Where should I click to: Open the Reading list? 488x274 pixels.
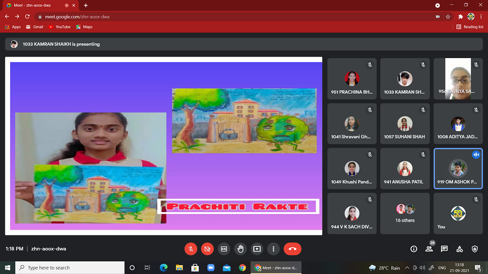coord(470,27)
